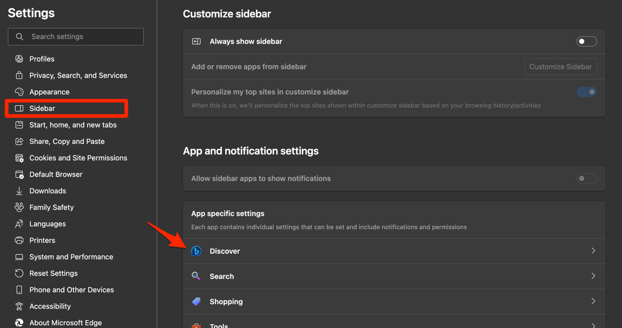Viewport: 622px width, 328px height.
Task: Go to Default Browser settings
Action: 56,174
